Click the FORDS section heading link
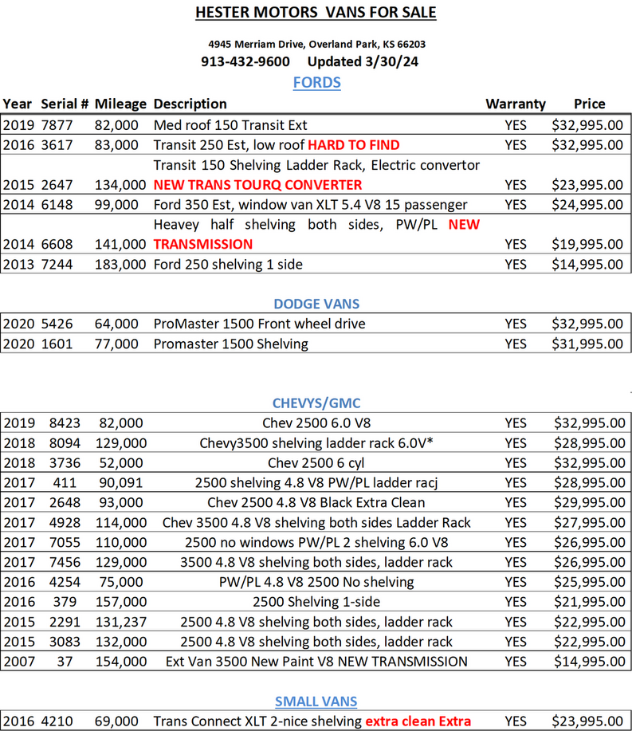Screen dimensions: 632x731 pos(316,83)
